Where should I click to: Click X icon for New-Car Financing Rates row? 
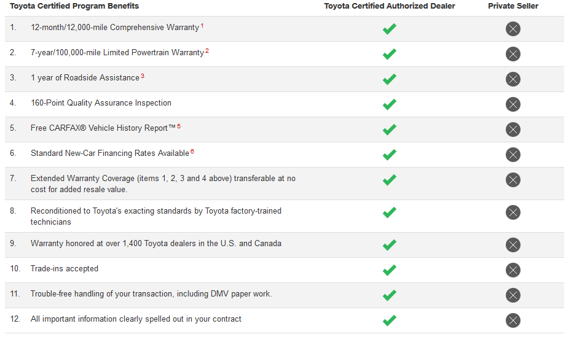513,155
